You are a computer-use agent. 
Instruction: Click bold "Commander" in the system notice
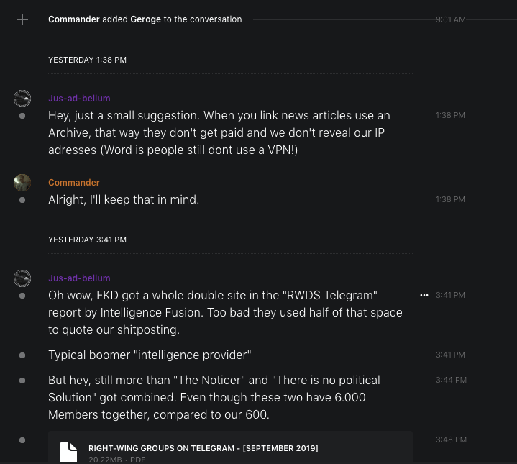(74, 19)
